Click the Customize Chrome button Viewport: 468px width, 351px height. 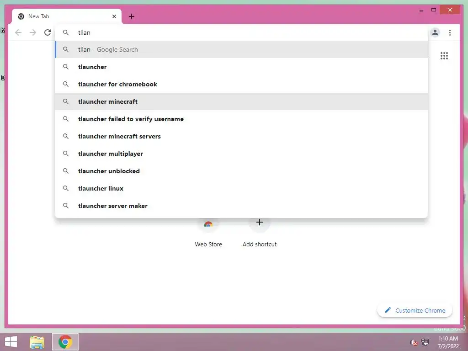click(x=415, y=310)
